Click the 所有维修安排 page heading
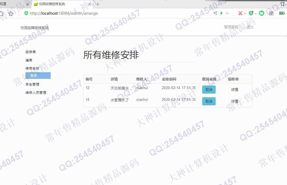Screen dimensions: 287x185 click(x=111, y=55)
